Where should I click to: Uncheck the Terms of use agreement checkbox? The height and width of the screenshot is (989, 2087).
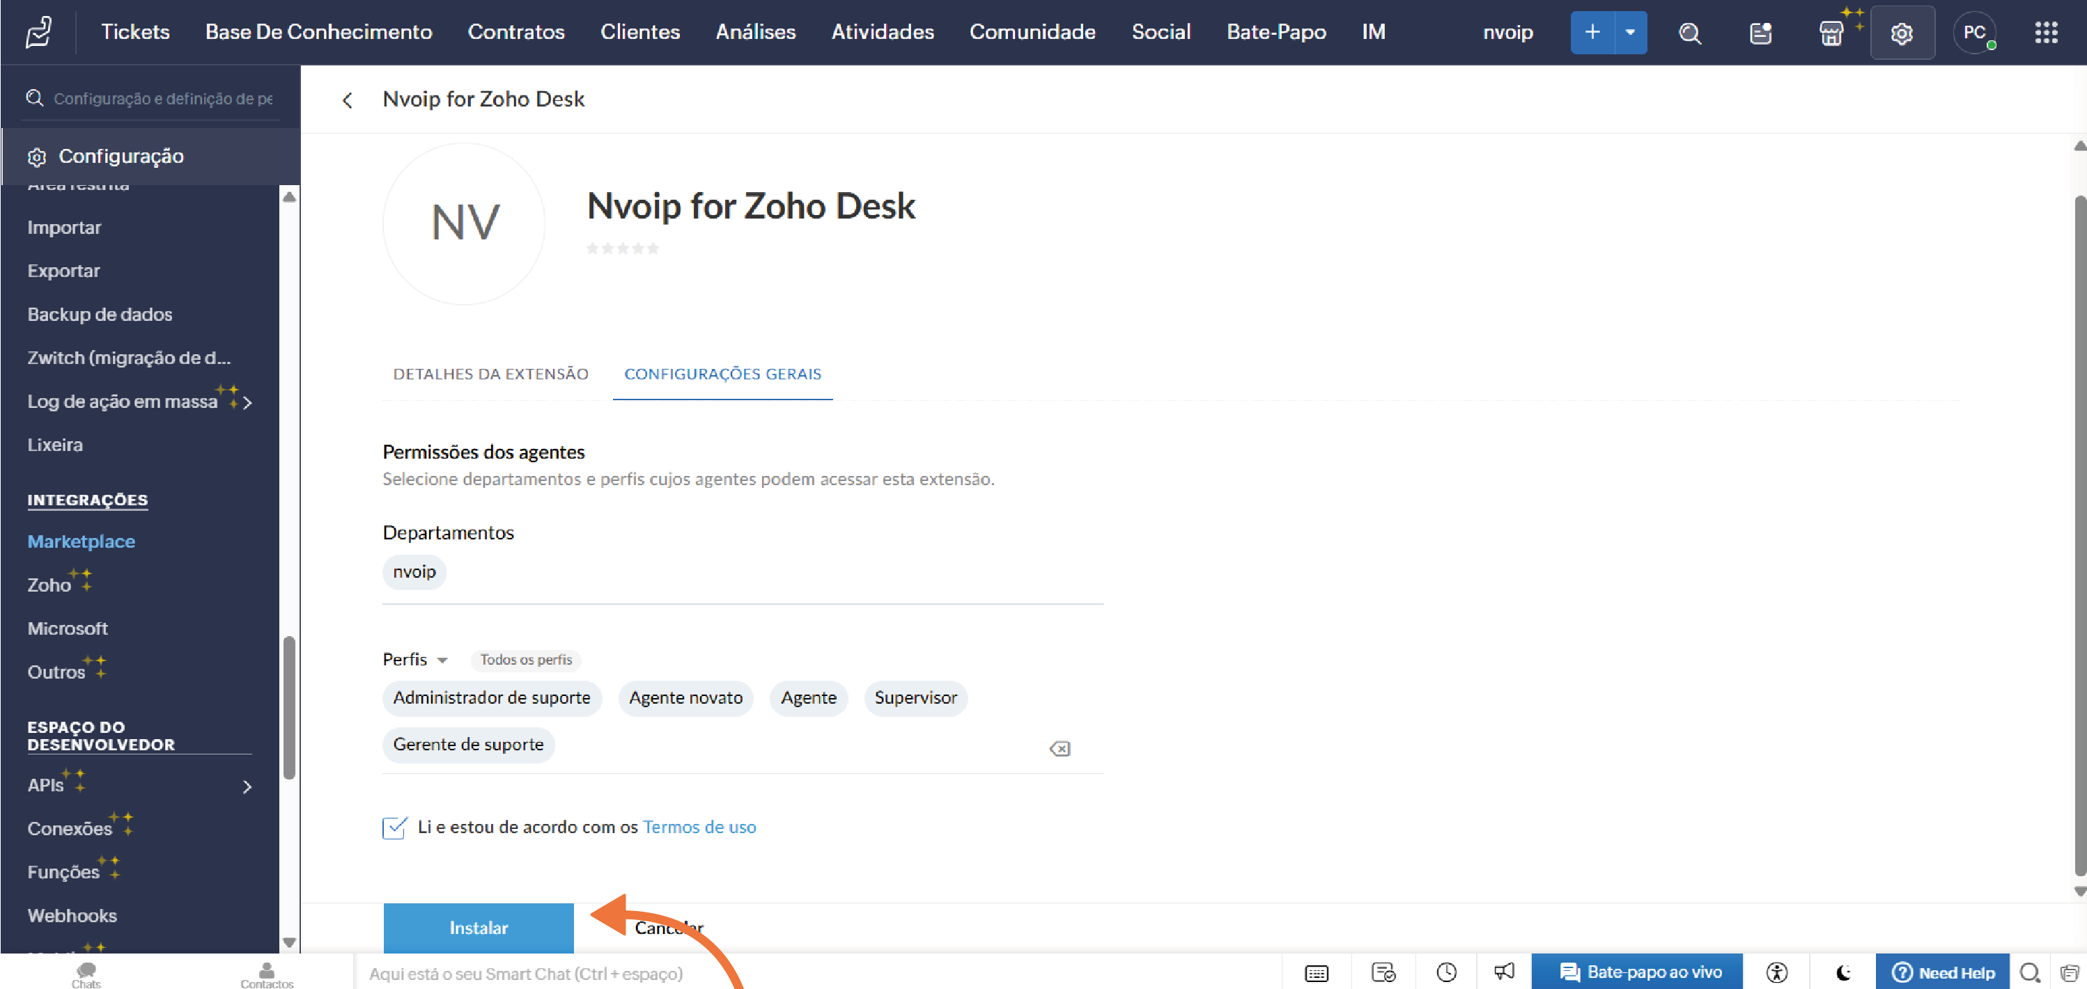[394, 827]
